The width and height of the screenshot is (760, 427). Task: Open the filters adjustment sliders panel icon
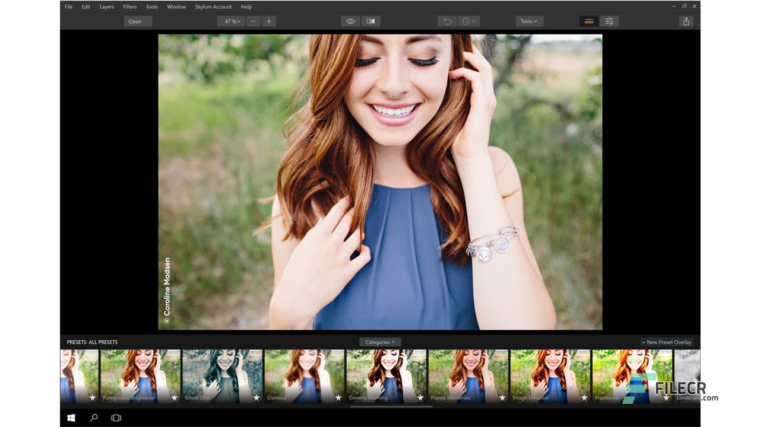609,21
